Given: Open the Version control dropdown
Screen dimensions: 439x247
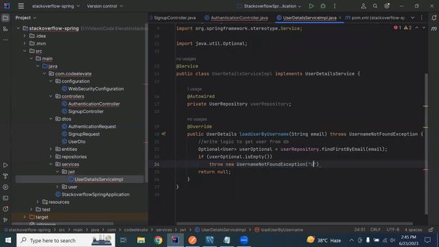Looking at the screenshot, I should point(105,6).
